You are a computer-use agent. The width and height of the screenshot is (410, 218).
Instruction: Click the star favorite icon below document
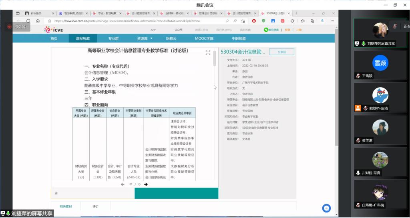[56, 193]
